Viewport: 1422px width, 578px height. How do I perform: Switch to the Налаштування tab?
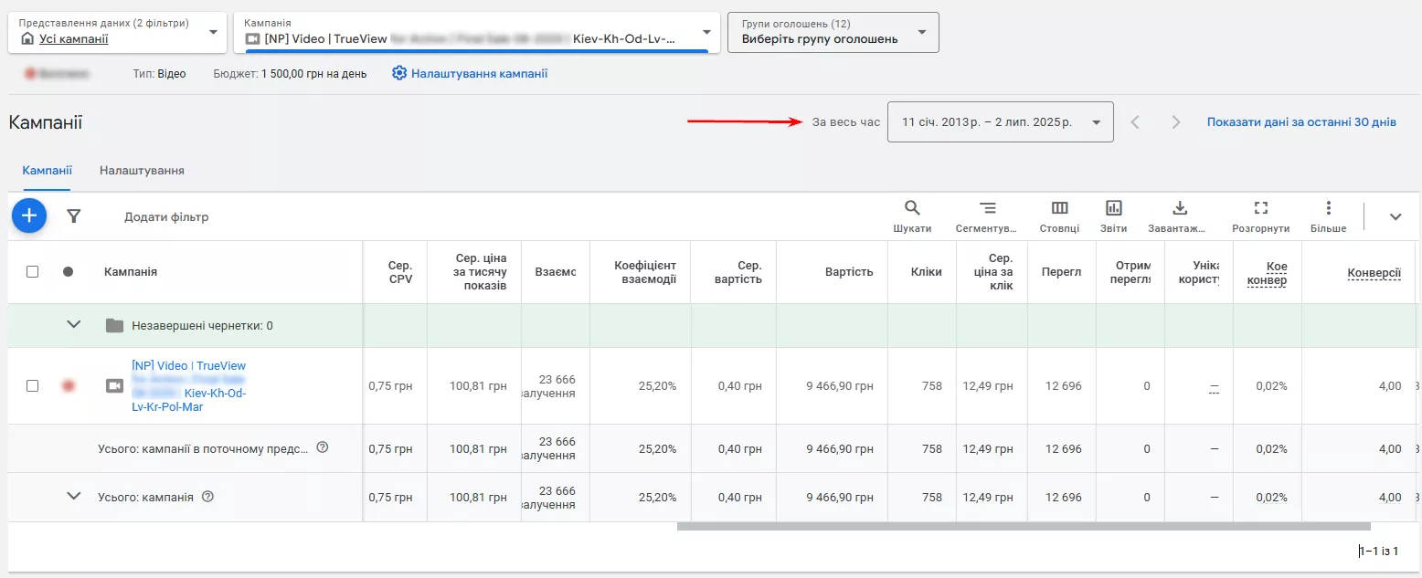(142, 170)
